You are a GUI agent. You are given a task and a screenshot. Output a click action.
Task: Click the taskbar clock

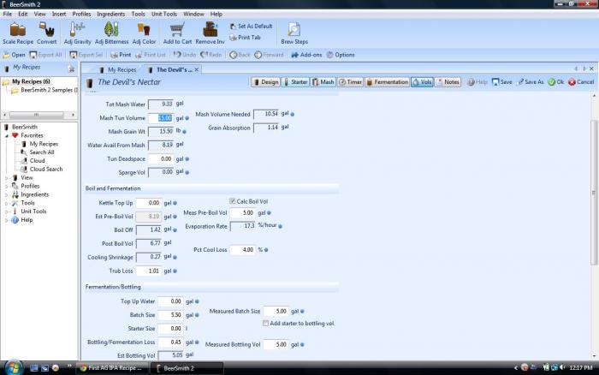(x=581, y=368)
